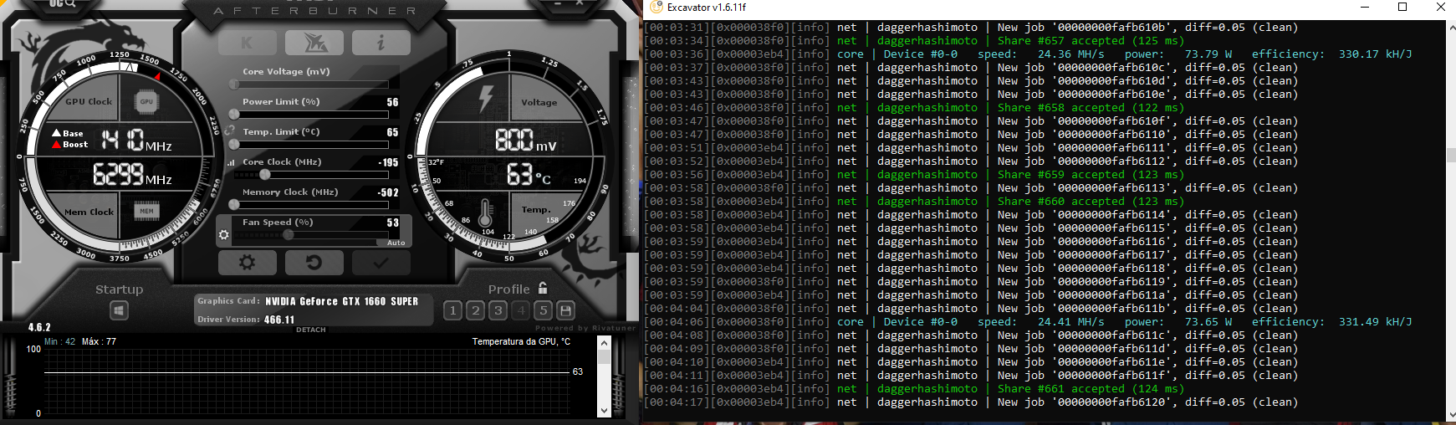Click 'Share #659 accepted (123 ms)' log text
The width and height of the screenshot is (1456, 425).
click(1091, 174)
